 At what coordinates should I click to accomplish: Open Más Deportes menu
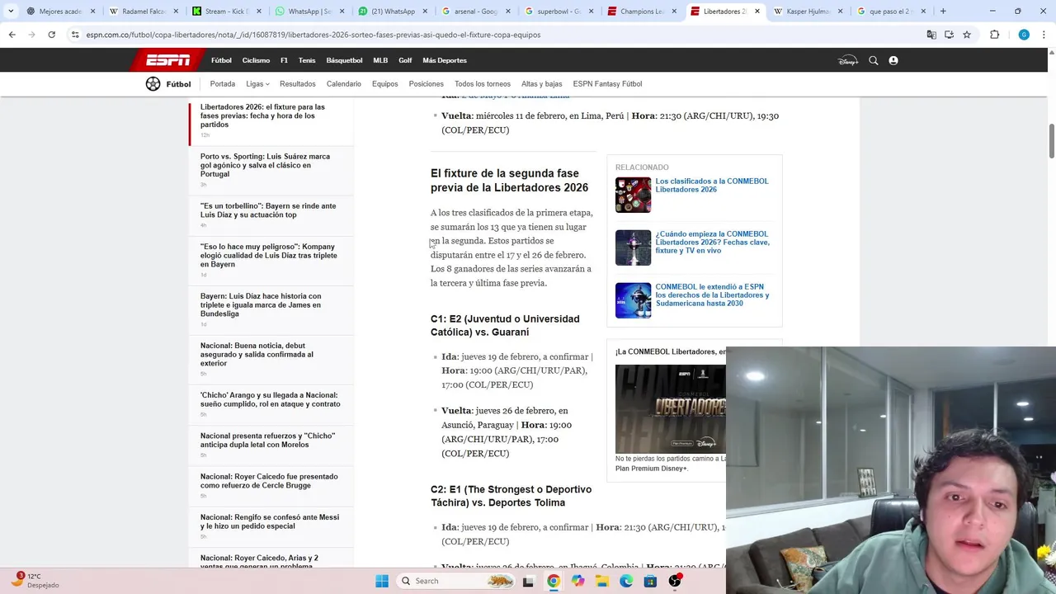click(445, 60)
